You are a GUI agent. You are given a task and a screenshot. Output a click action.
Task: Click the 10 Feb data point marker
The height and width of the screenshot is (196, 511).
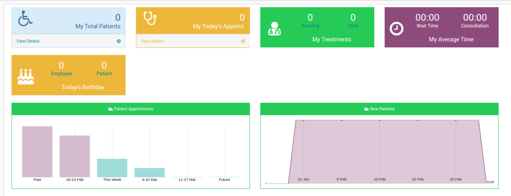pos(379,120)
